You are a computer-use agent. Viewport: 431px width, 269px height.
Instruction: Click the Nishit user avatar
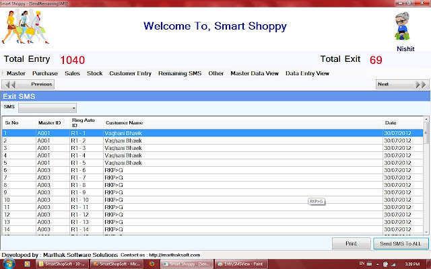coord(402,26)
